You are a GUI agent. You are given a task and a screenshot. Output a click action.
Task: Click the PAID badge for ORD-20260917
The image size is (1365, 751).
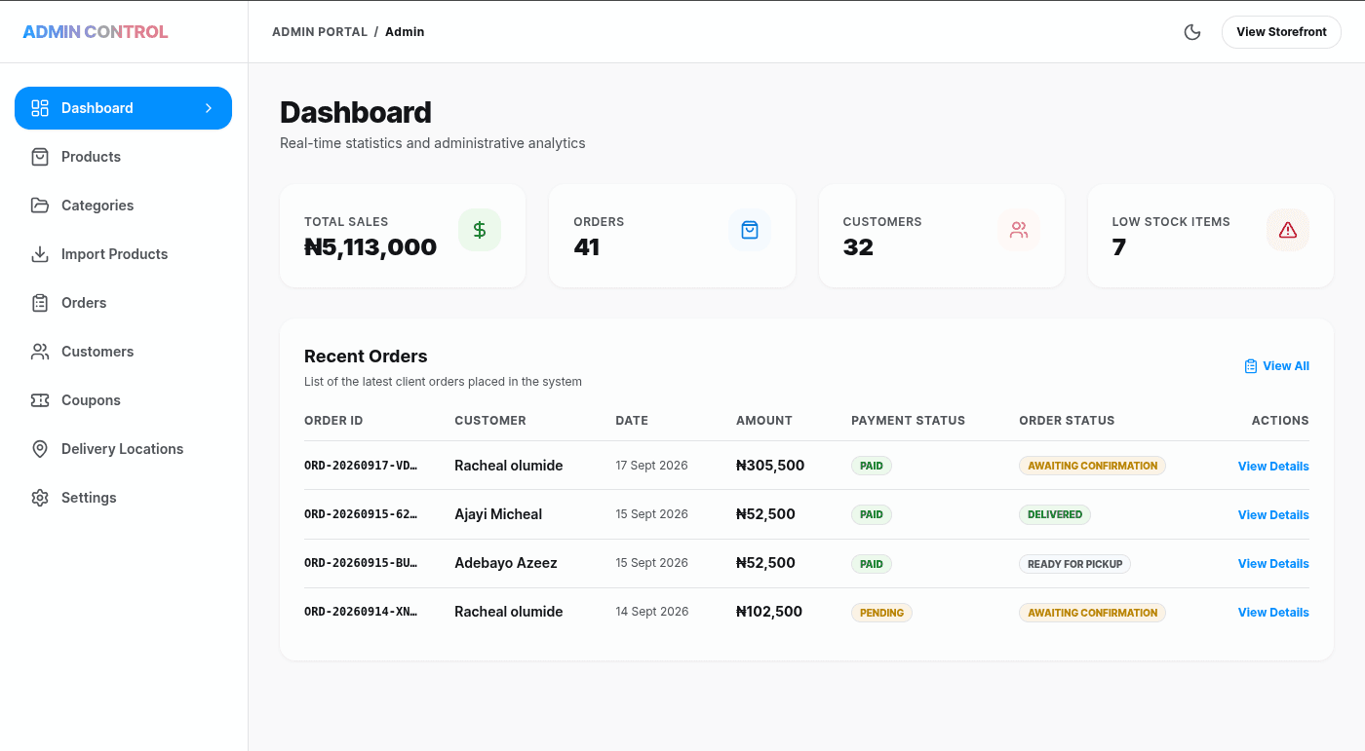point(872,466)
